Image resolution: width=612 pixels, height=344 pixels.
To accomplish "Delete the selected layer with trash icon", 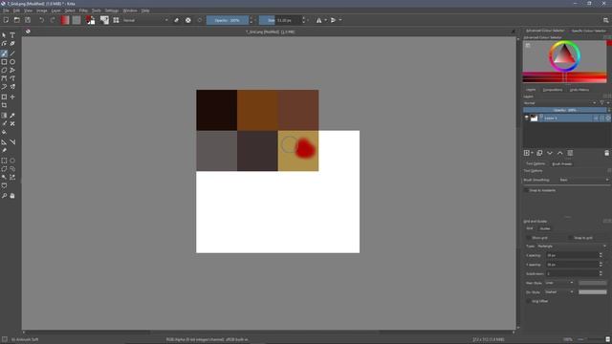I will click(606, 153).
